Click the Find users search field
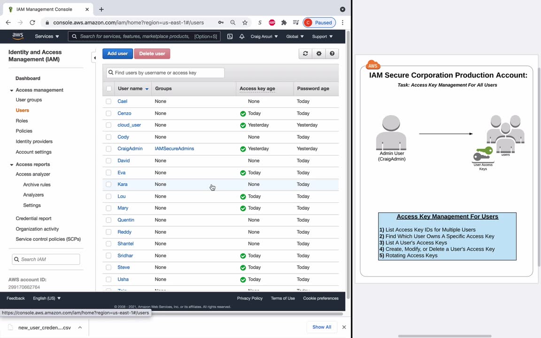Viewport: 541px width, 338px height. coord(165,73)
